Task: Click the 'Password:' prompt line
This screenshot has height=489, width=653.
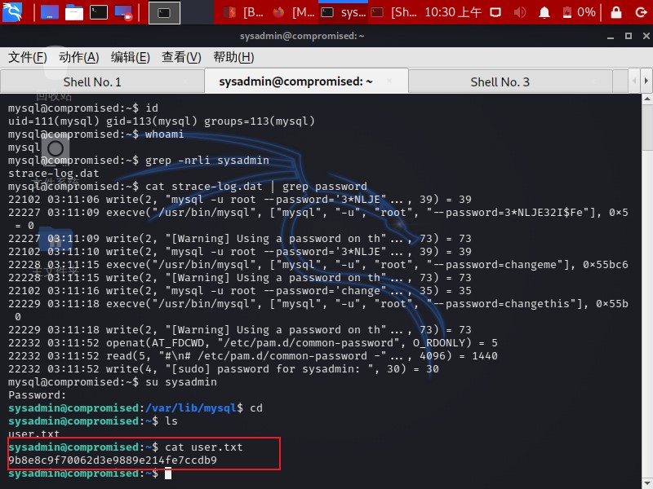Action: [37, 395]
